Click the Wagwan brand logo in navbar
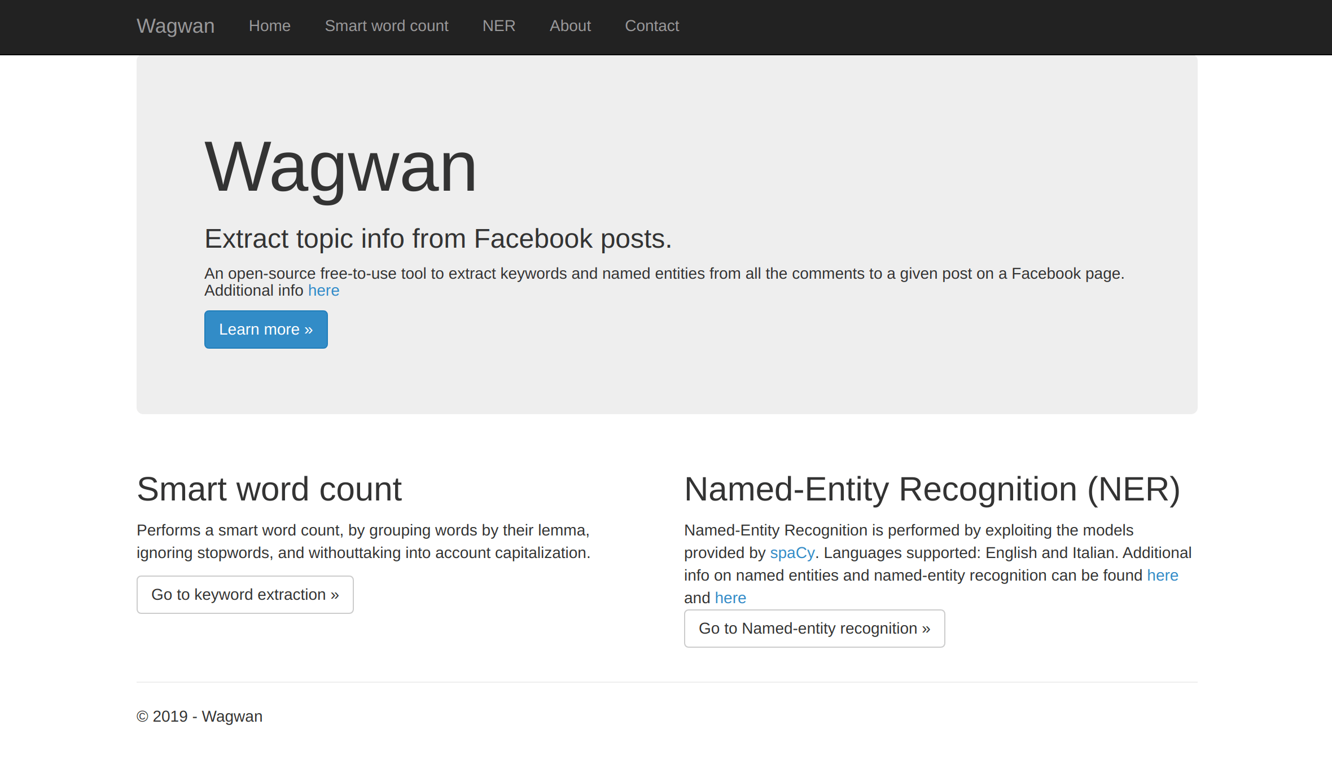 [176, 26]
